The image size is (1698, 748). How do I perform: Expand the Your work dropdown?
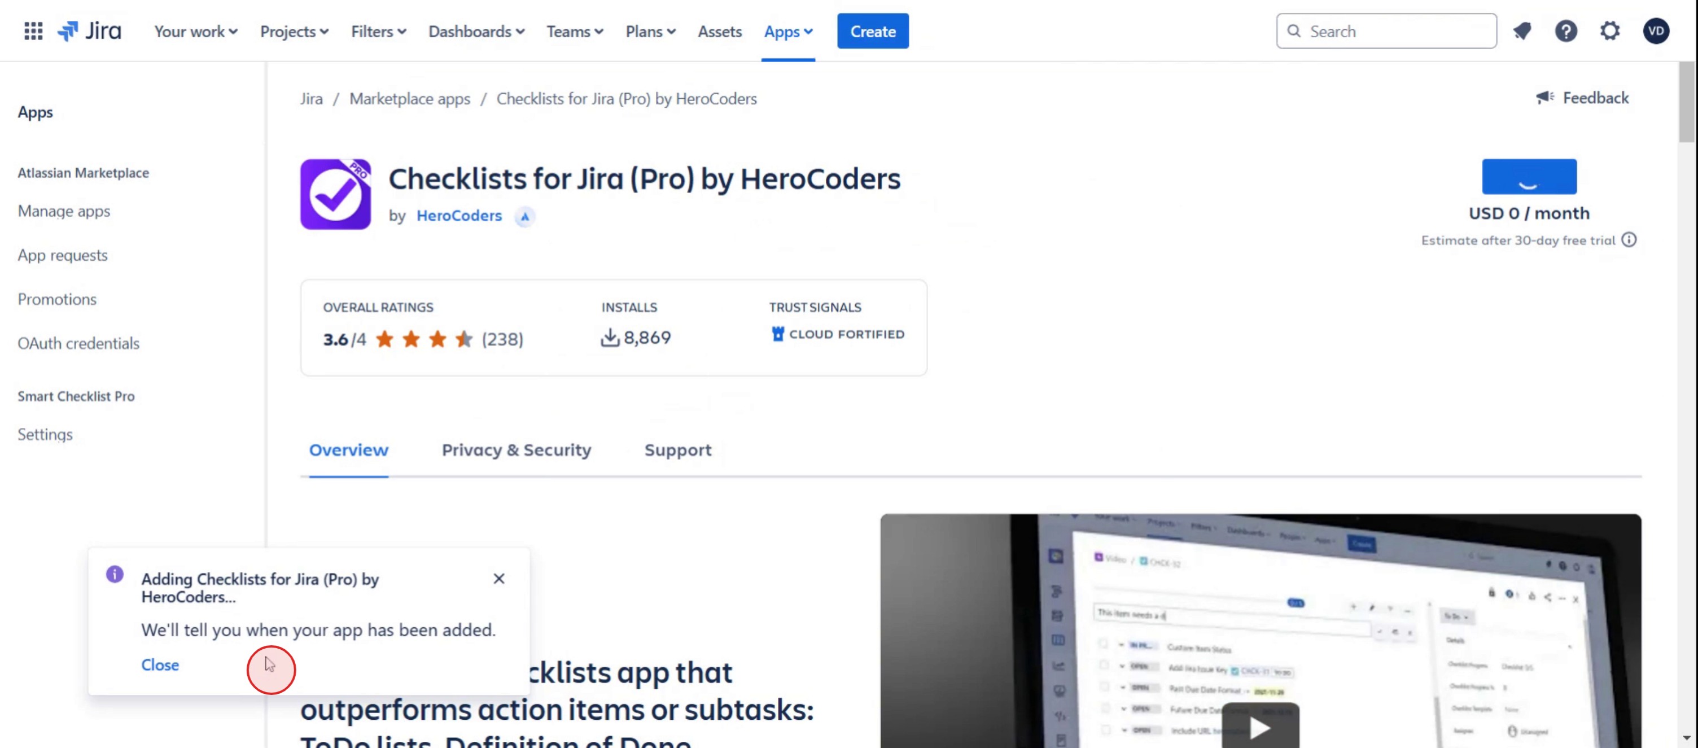(x=196, y=31)
